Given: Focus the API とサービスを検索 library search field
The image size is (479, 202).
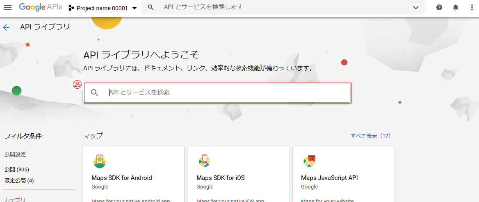Looking at the screenshot, I should (x=226, y=93).
